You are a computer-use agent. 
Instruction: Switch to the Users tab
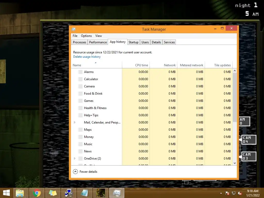point(145,42)
